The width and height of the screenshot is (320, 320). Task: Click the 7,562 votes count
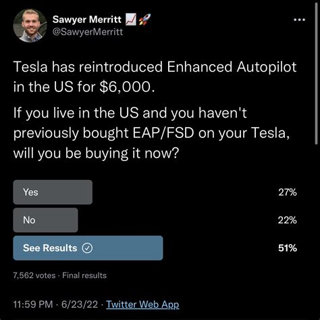34,275
